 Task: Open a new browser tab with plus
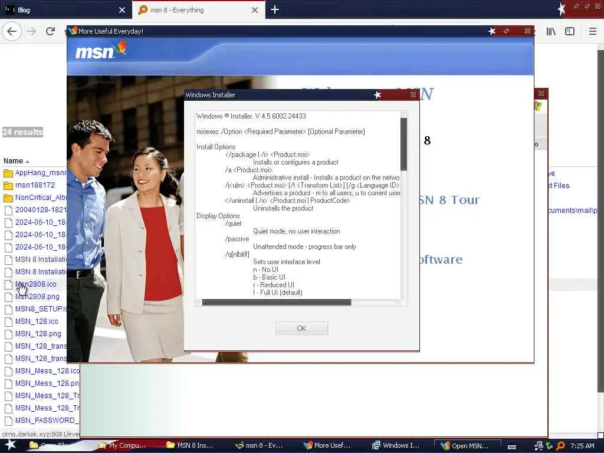pyautogui.click(x=275, y=9)
